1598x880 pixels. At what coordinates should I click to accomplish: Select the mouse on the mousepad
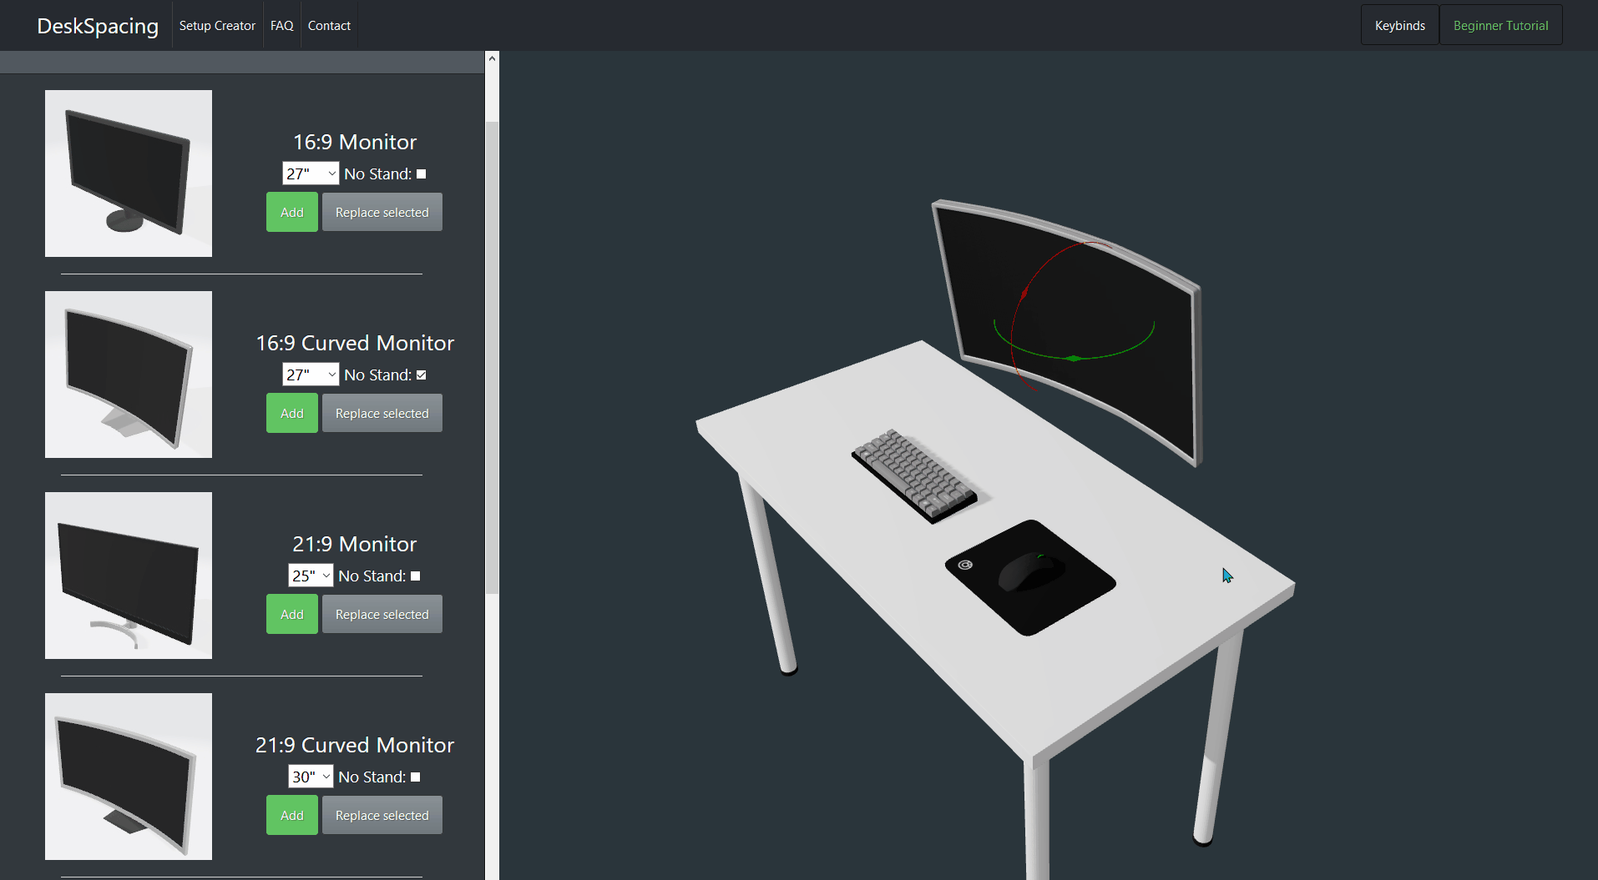pos(1031,572)
